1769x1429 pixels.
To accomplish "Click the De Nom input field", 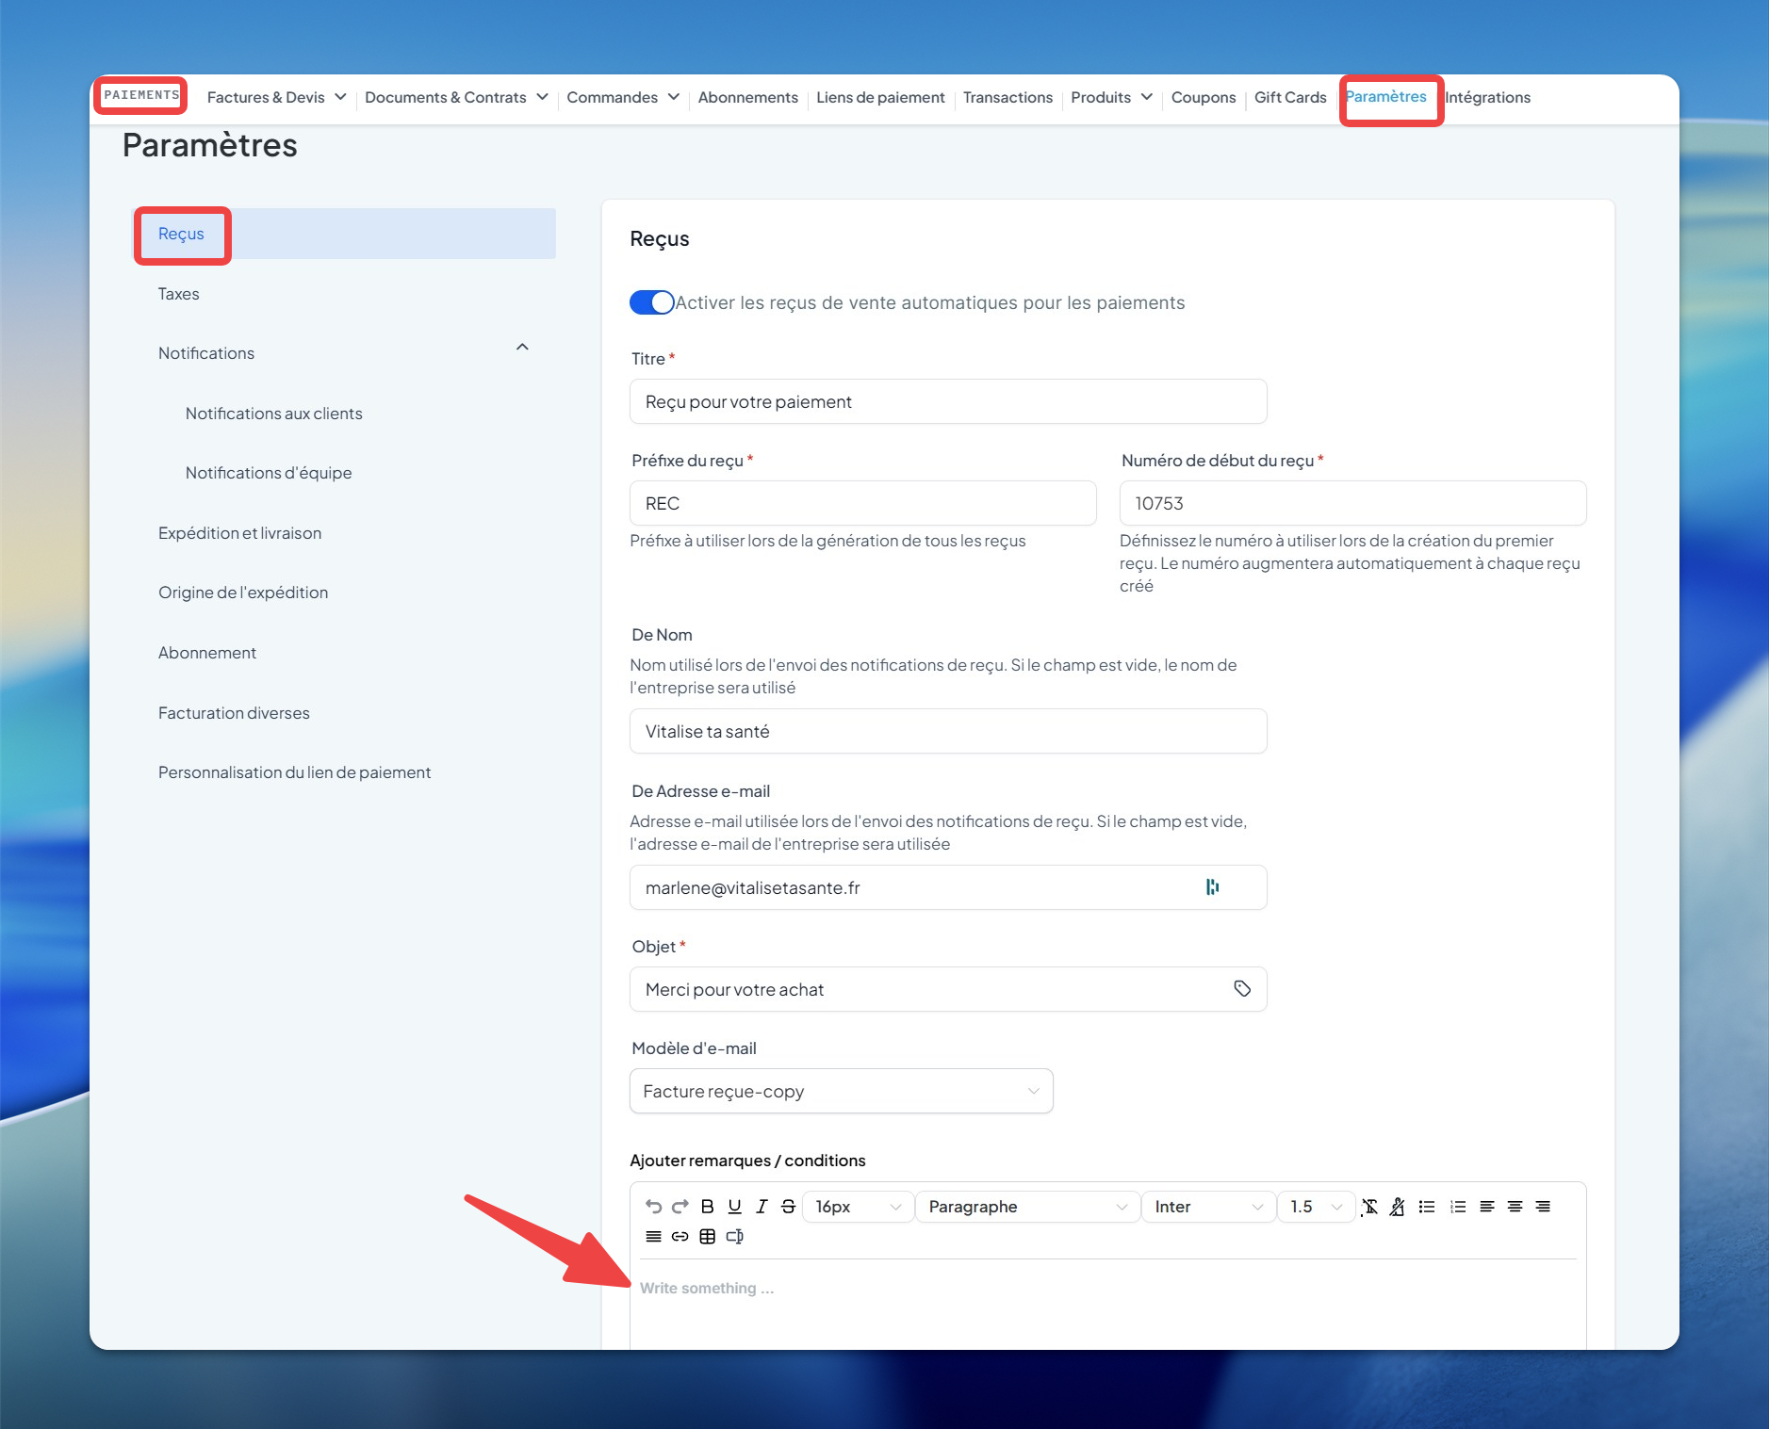I will [x=948, y=731].
